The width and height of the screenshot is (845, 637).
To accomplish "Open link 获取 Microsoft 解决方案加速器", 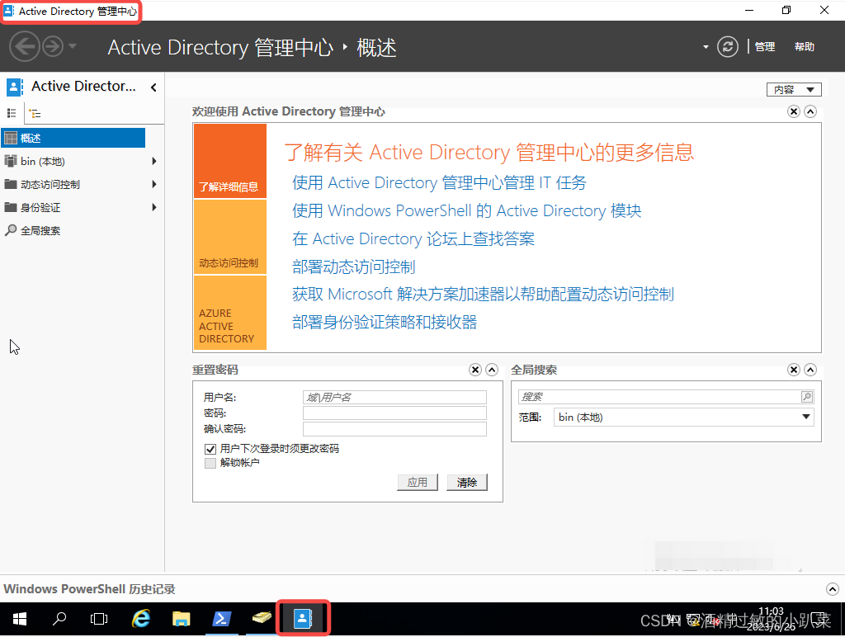I will 483,295.
